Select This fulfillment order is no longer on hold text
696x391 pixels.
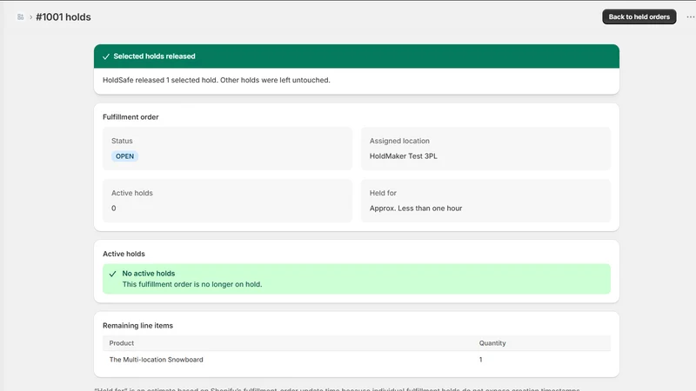(x=192, y=284)
